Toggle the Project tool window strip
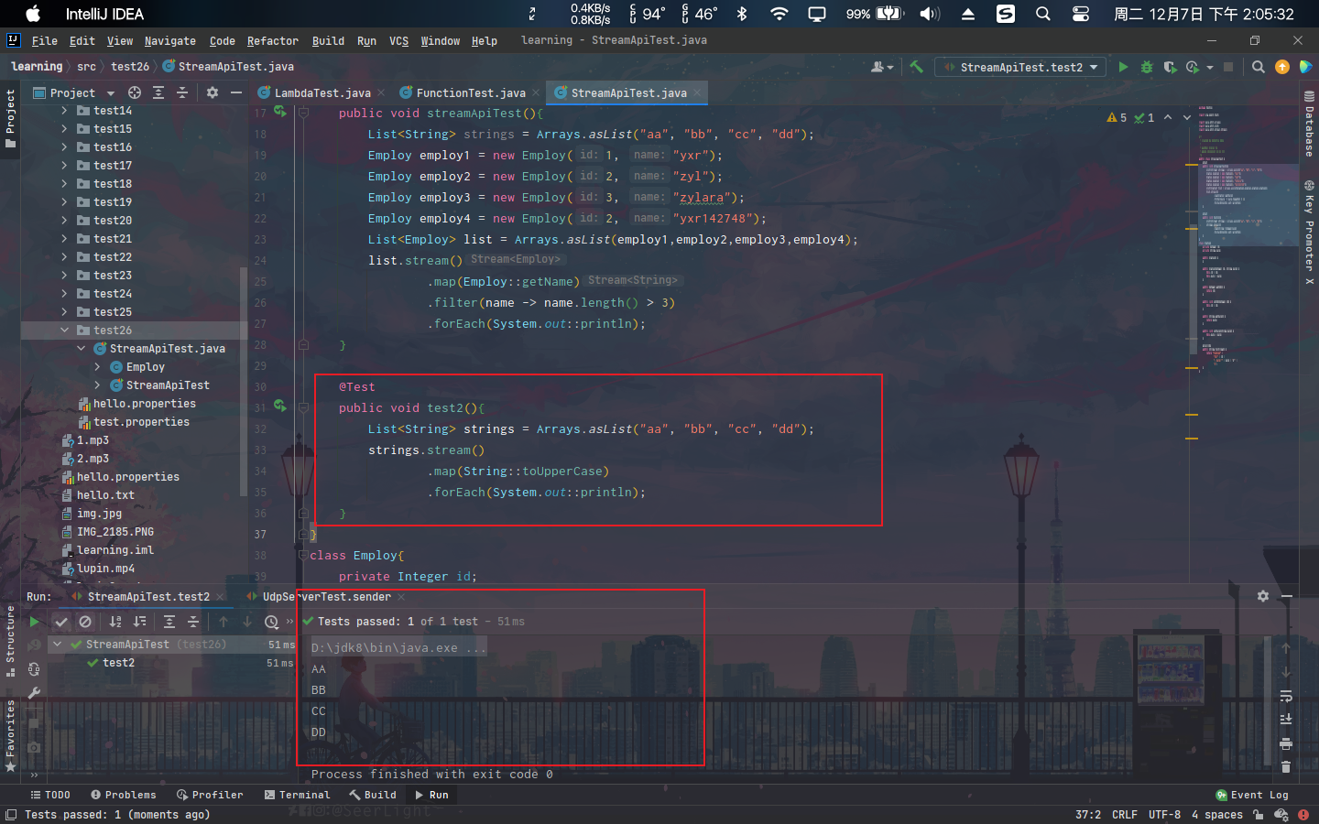This screenshot has height=824, width=1319. (10, 118)
